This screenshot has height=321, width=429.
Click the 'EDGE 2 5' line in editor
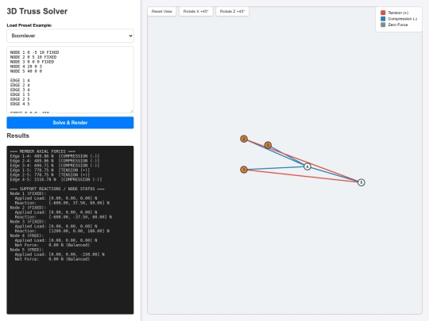pos(20,99)
